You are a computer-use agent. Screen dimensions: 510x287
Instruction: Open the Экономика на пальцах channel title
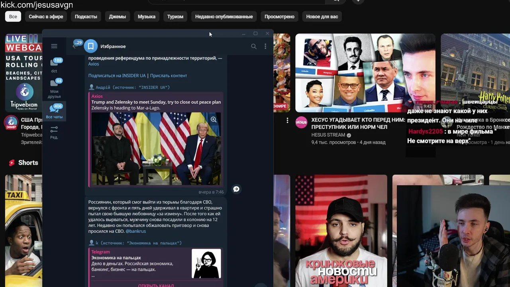(116, 258)
